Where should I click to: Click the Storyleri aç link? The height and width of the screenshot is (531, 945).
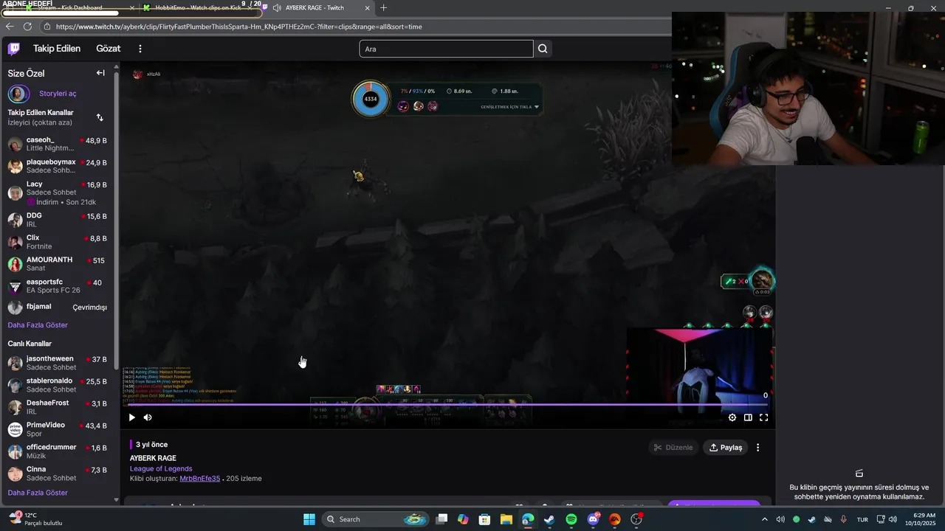click(58, 94)
